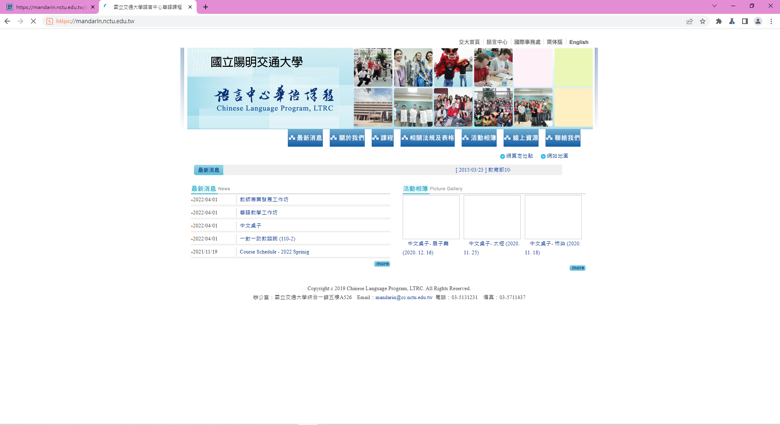Minimize the browser window
The image size is (780, 425).
click(733, 6)
